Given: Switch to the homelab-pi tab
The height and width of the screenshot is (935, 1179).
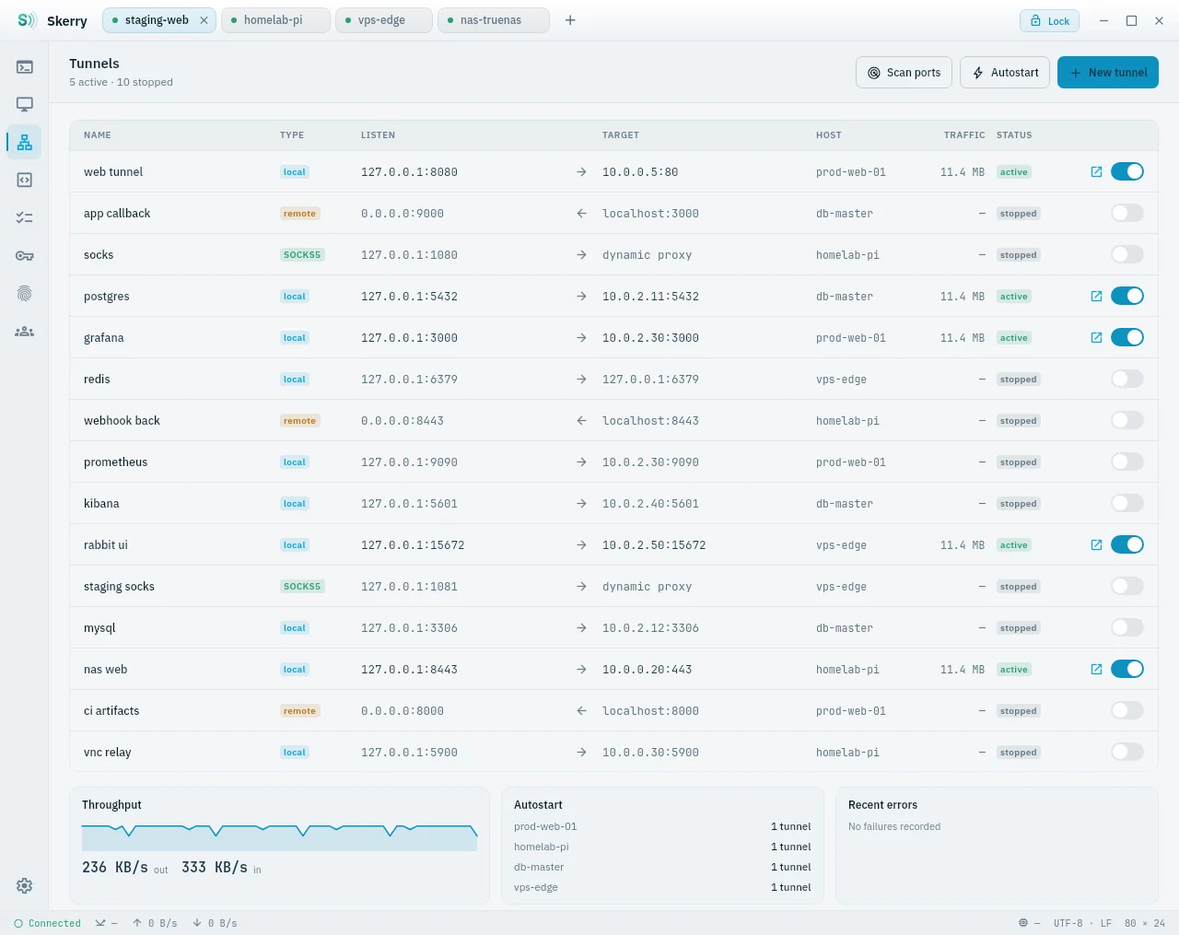Looking at the screenshot, I should (x=275, y=20).
